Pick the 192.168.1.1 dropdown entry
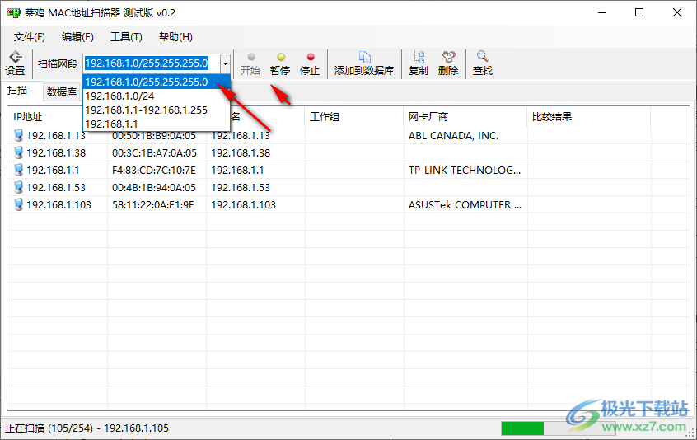697x440 pixels. tap(111, 124)
